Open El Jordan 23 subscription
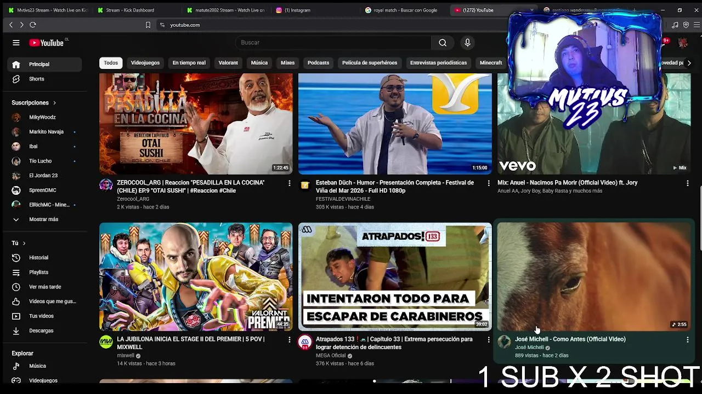702x394 pixels. (x=44, y=176)
